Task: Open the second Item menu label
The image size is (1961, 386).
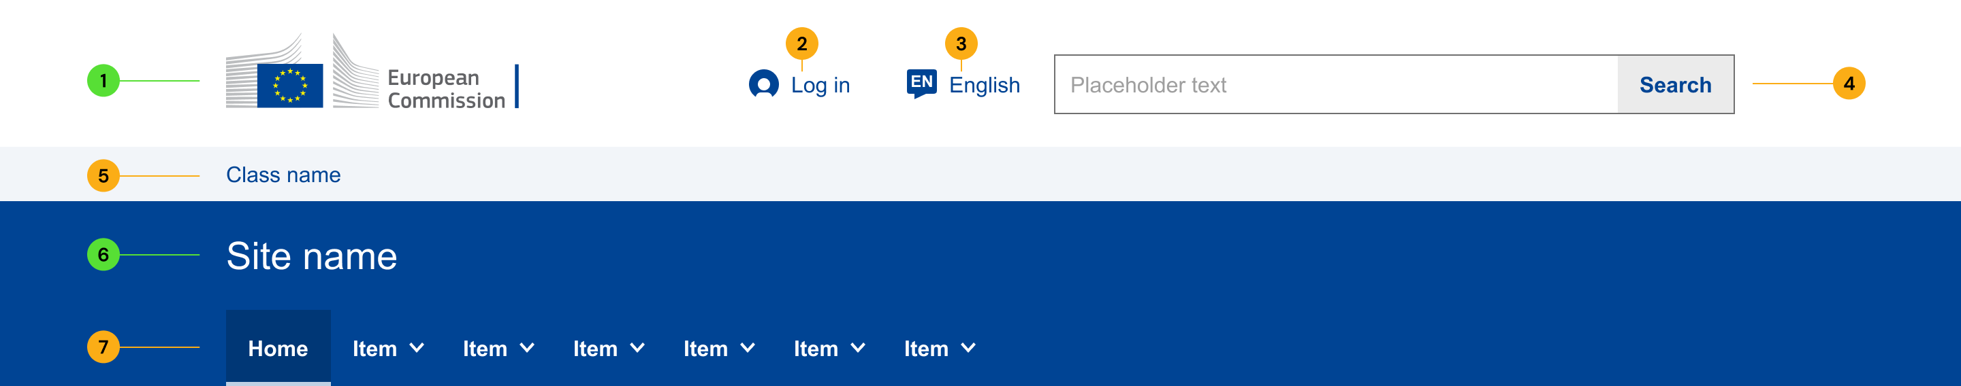Action: (x=485, y=349)
